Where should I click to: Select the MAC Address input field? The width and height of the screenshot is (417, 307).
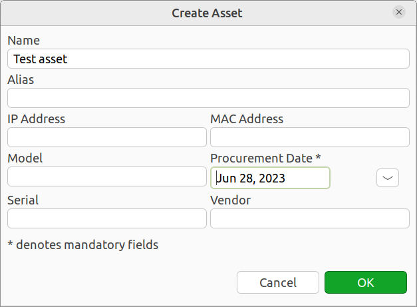[x=309, y=137]
